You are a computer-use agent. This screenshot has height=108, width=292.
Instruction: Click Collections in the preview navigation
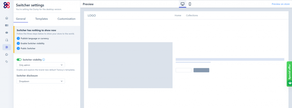(x=192, y=15)
